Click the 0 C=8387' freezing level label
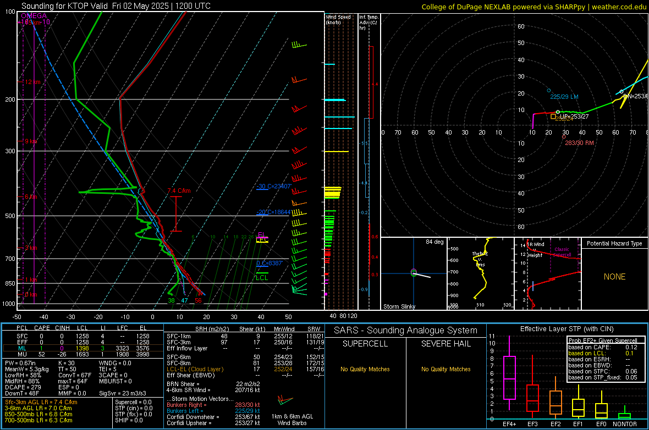This screenshot has width=649, height=430. point(269,263)
